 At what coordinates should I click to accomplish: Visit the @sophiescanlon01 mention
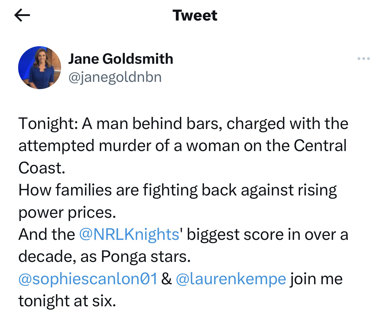(88, 279)
